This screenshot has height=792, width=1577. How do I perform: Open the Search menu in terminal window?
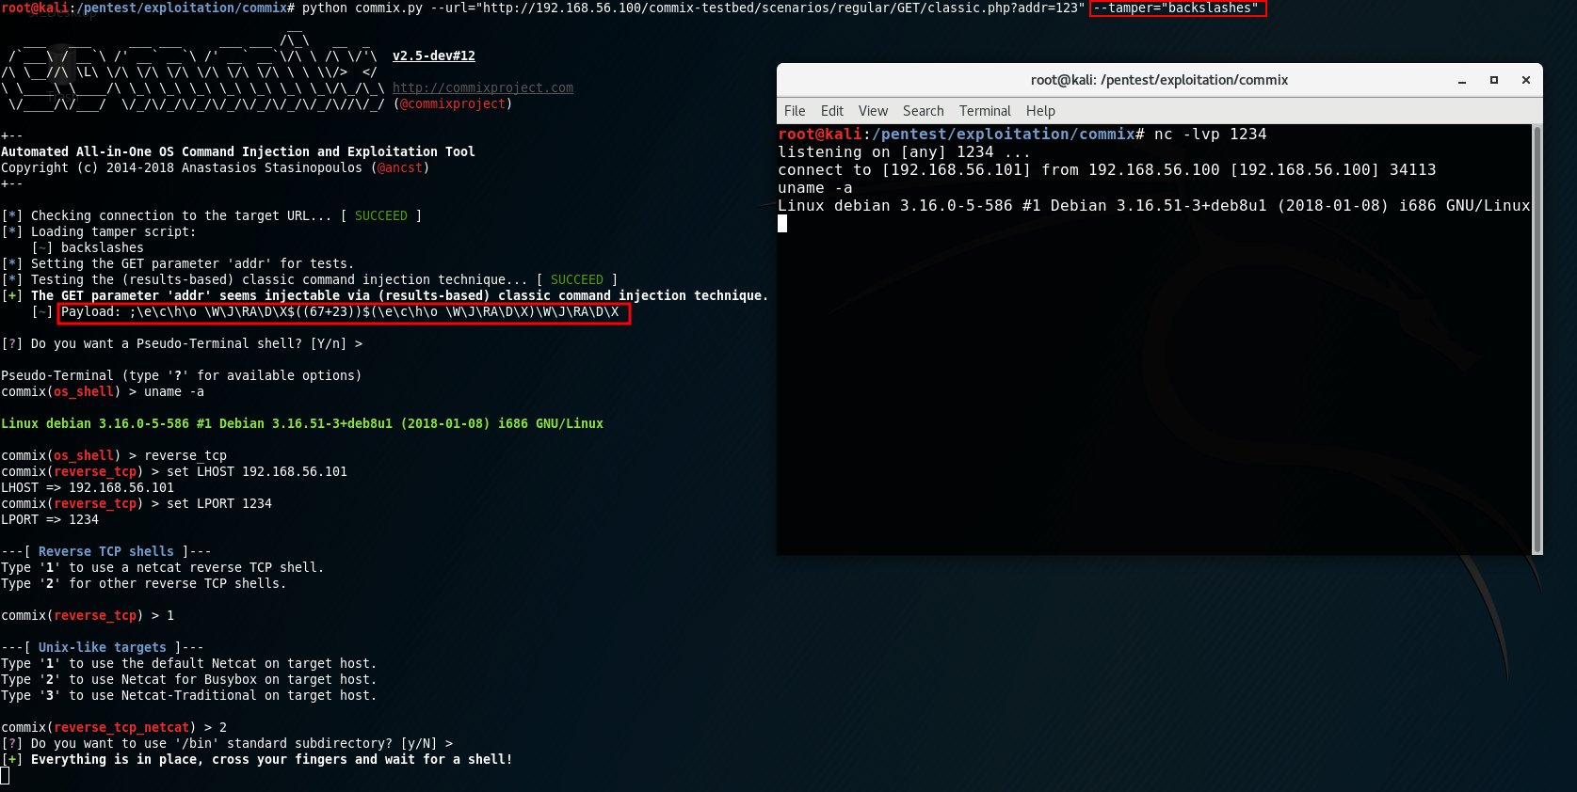tap(923, 111)
